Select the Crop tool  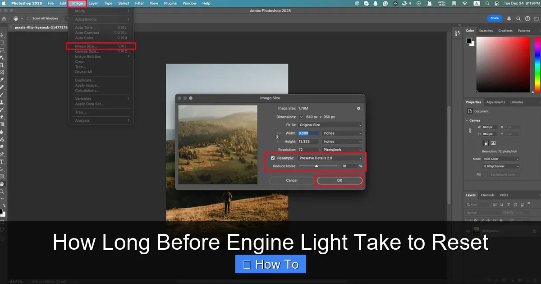click(2, 64)
